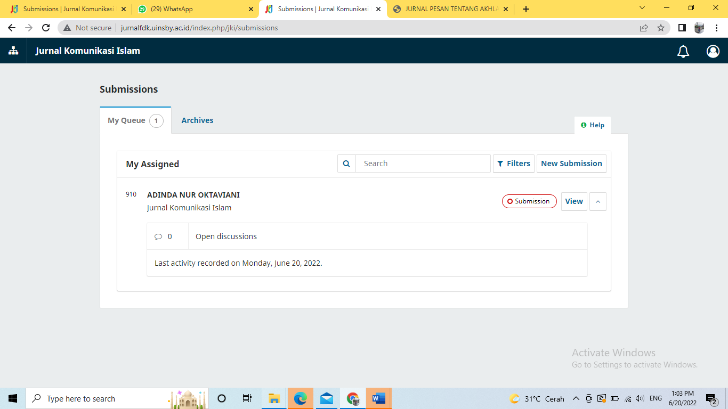Image resolution: width=728 pixels, height=409 pixels.
Task: Click the share page icon in address bar
Action: pyautogui.click(x=644, y=28)
